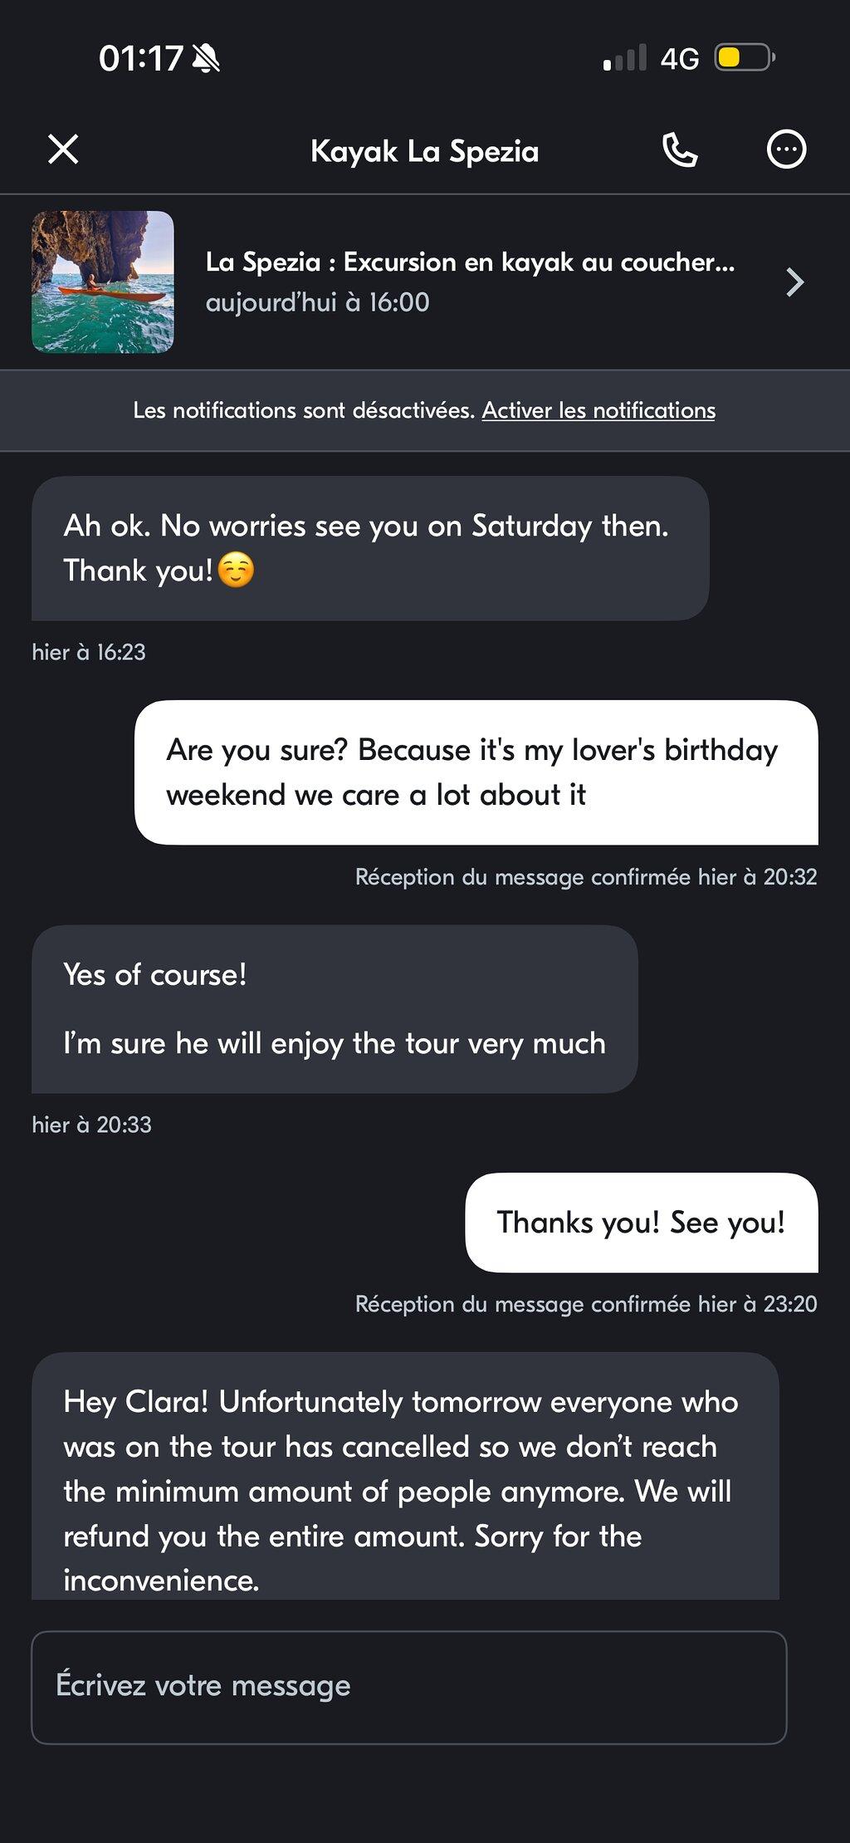Tap the muted bell icon in status bar
Image resolution: width=850 pixels, height=1843 pixels.
[205, 58]
